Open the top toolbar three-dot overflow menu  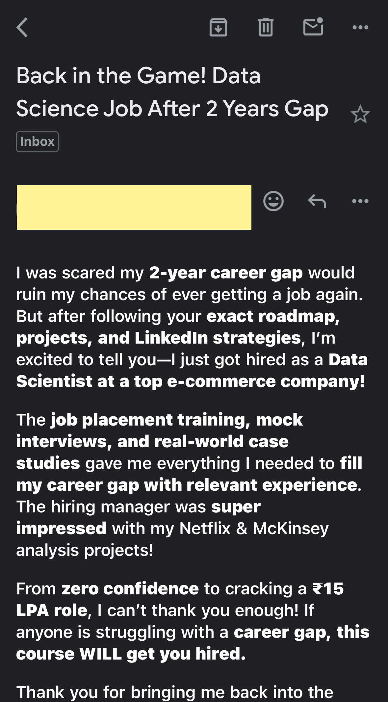pos(360,27)
